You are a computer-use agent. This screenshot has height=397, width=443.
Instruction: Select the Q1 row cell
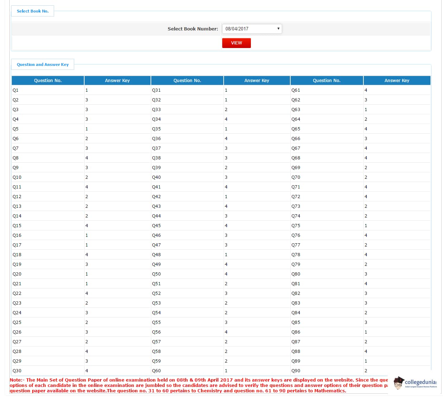click(15, 90)
